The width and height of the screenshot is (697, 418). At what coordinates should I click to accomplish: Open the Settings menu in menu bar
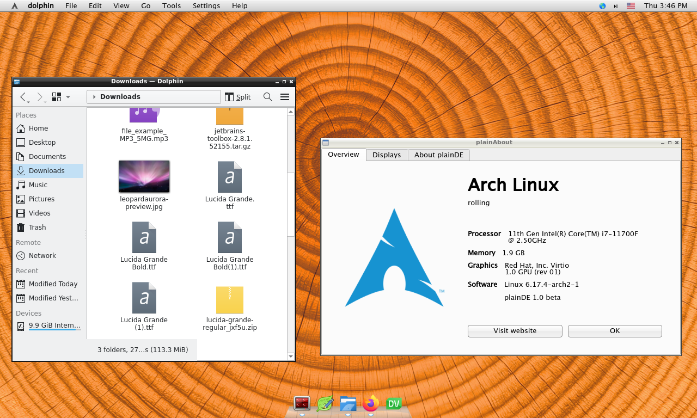click(206, 6)
